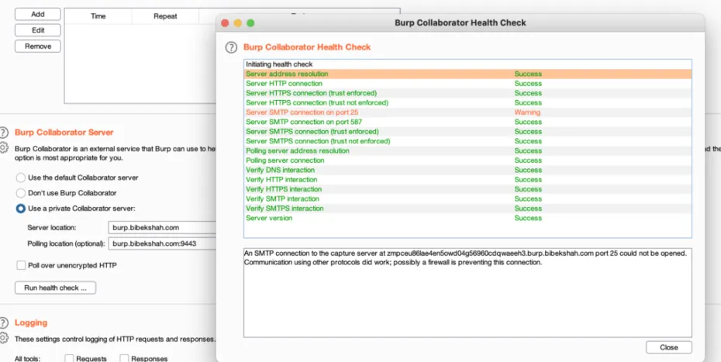Select Server SMTPS connection (trust not enforced) row
Image resolution: width=721 pixels, height=362 pixels.
click(467, 141)
